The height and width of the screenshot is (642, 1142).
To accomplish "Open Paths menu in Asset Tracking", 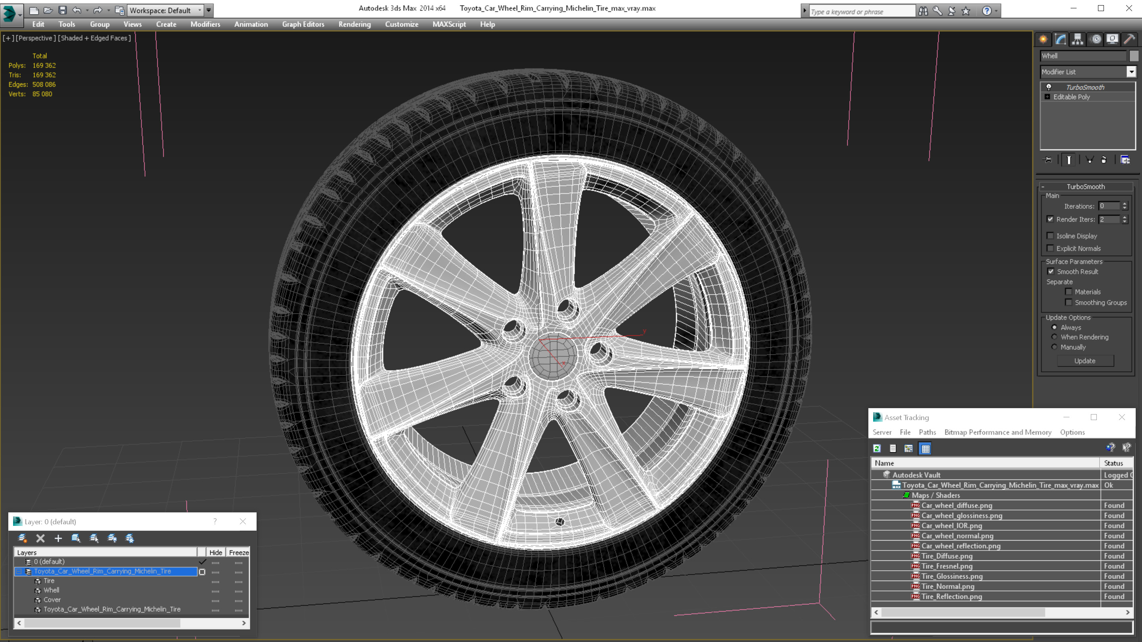I will (927, 432).
